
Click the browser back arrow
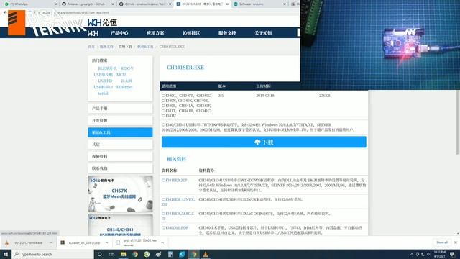point(5,13)
